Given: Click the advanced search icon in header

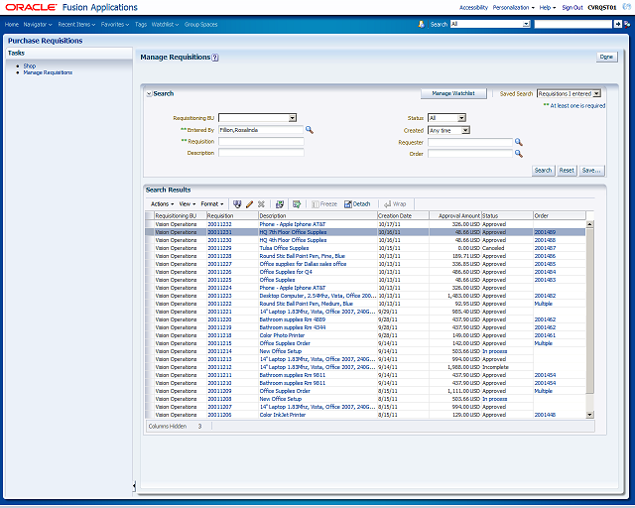Looking at the screenshot, I should point(627,24).
